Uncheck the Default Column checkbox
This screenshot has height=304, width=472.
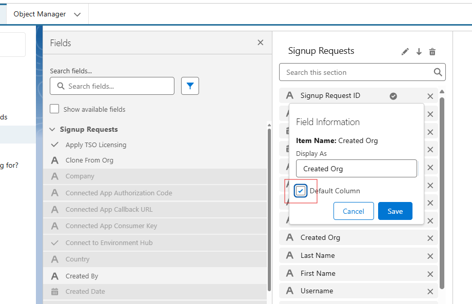(301, 191)
